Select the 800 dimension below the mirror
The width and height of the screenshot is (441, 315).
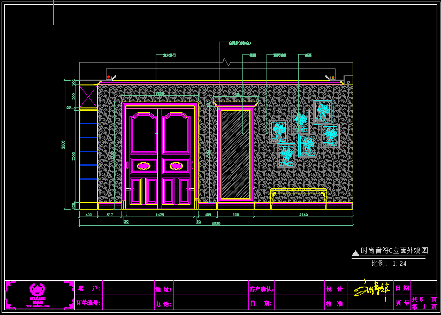[x=235, y=214]
